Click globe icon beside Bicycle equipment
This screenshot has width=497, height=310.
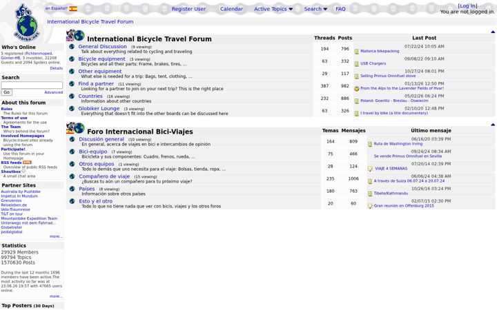pyautogui.click(x=72, y=59)
